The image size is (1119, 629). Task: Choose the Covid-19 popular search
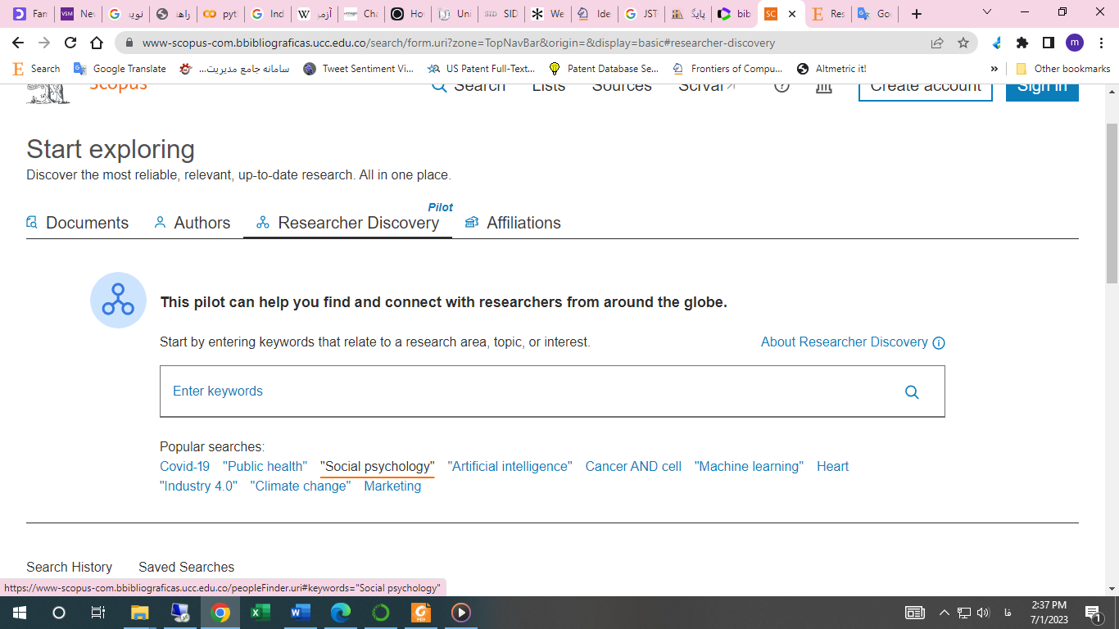point(184,466)
